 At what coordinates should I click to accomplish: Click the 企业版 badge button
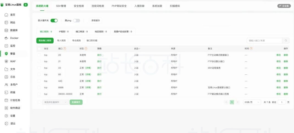[x=284, y=6]
